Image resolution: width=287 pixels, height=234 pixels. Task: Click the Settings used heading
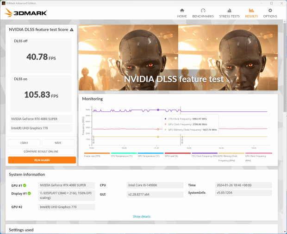pos(21,230)
